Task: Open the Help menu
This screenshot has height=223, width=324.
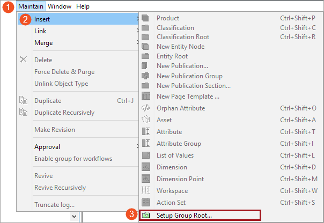Action: 83,6
